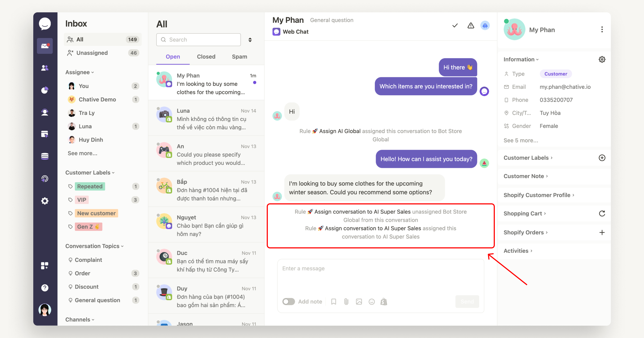Open the three-dot menu next to My Phan

coord(602,29)
